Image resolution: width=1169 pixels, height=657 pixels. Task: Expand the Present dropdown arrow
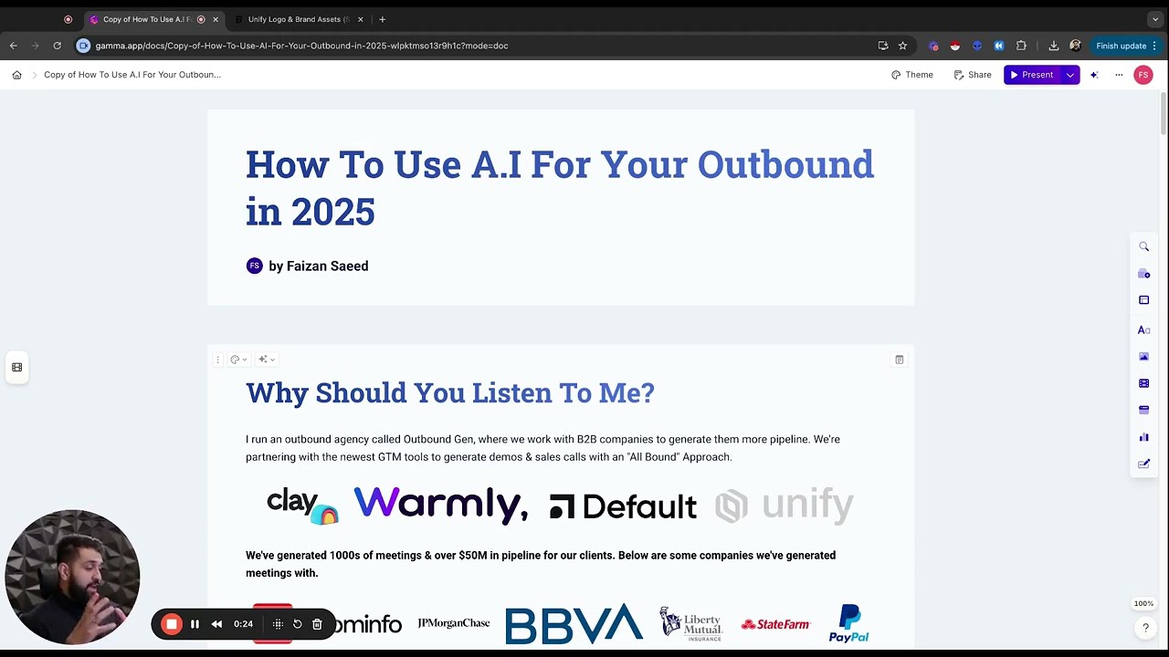click(x=1069, y=75)
